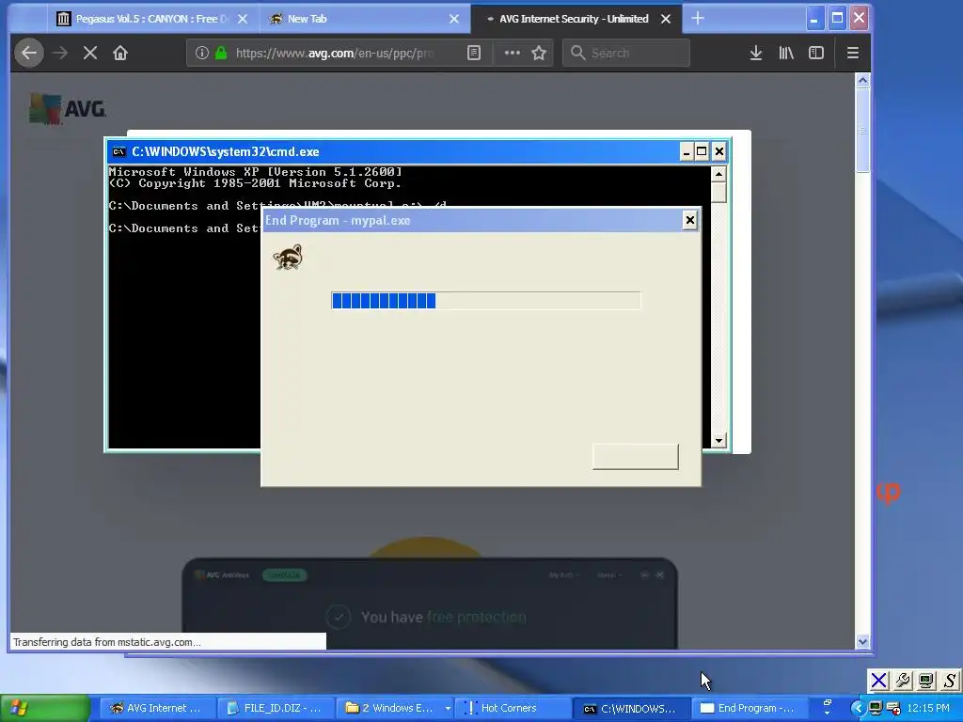963x722 pixels.
Task: Open the browser home page
Action: click(x=120, y=53)
